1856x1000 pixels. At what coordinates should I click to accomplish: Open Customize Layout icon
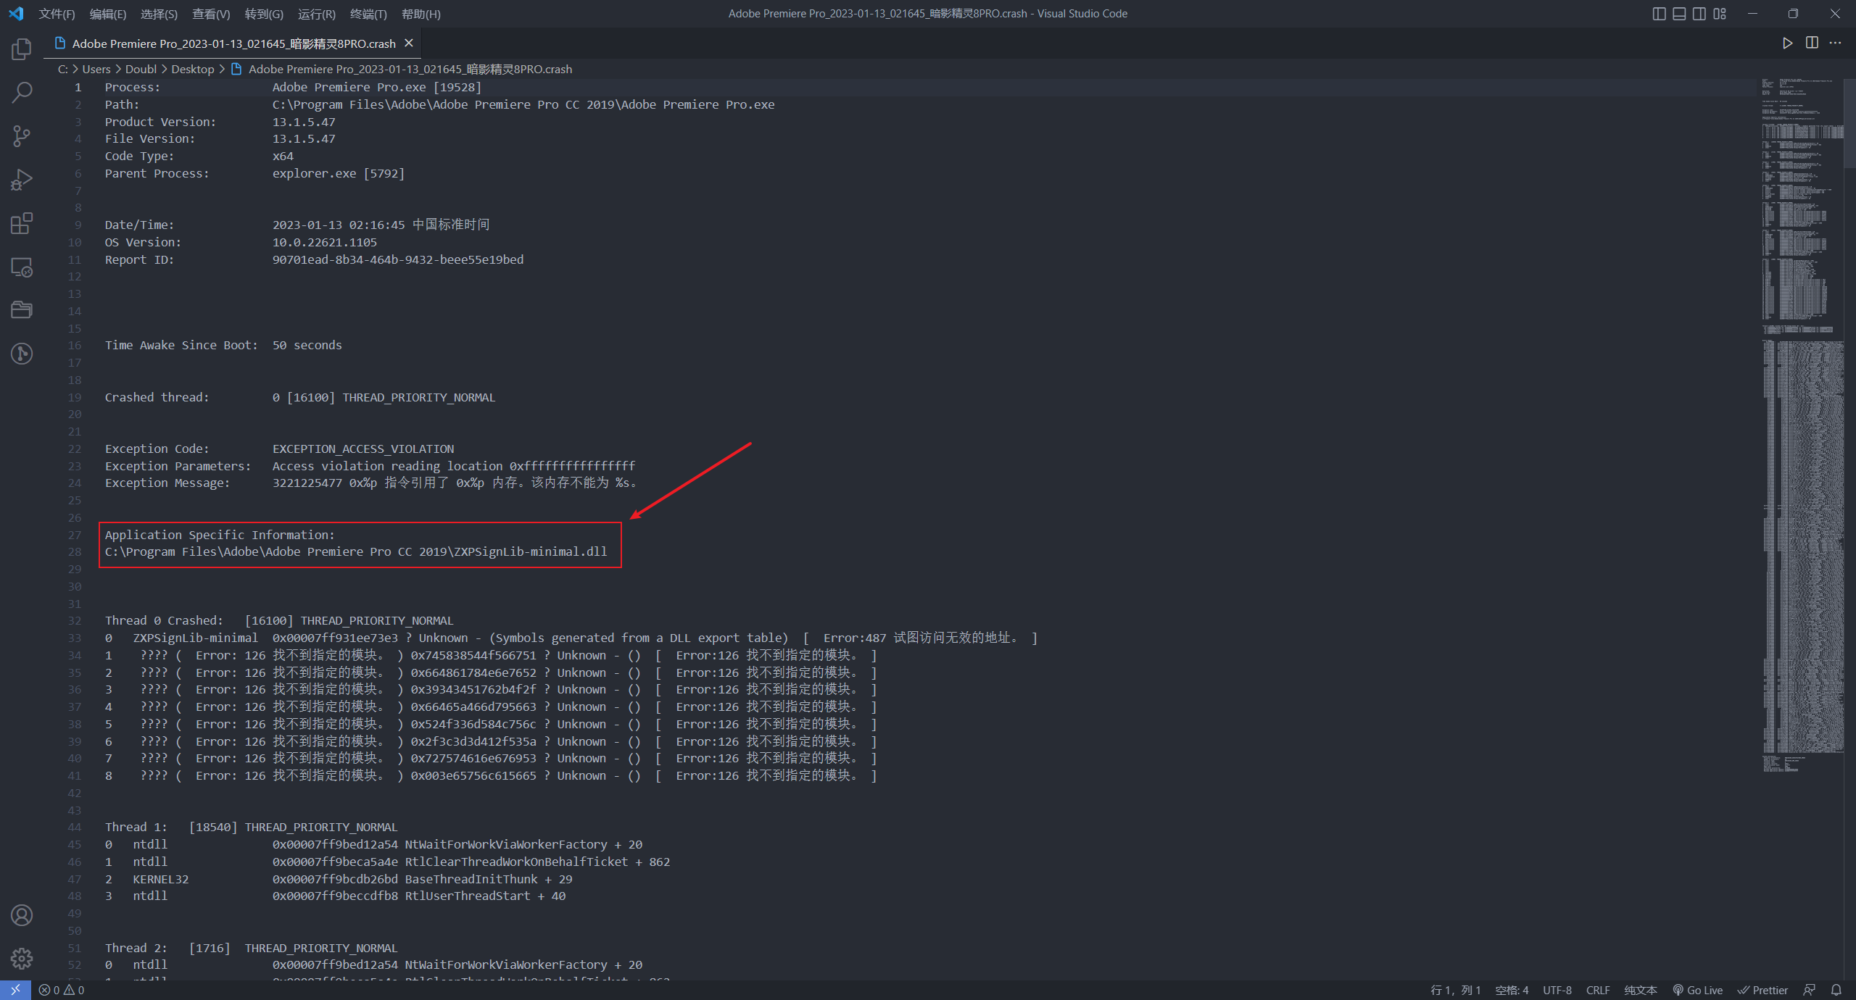(1720, 14)
